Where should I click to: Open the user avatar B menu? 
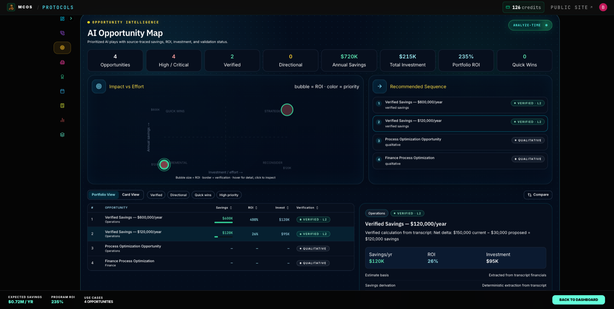click(x=603, y=7)
